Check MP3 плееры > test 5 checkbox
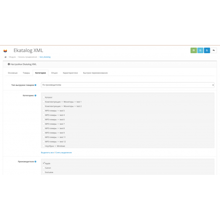The image size is (220, 220). 44,110
